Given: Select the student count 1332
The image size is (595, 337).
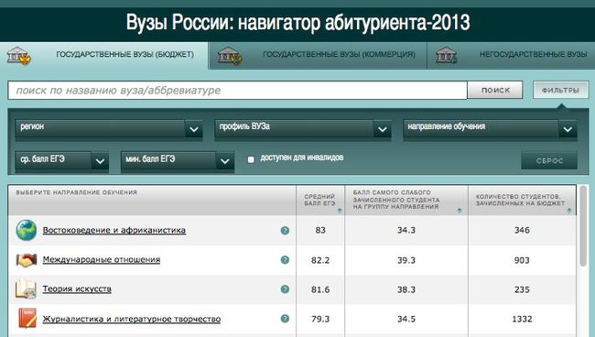Looking at the screenshot, I should (x=522, y=320).
